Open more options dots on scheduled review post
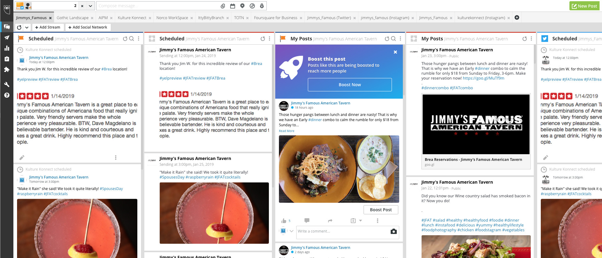602x258 pixels. point(116,158)
